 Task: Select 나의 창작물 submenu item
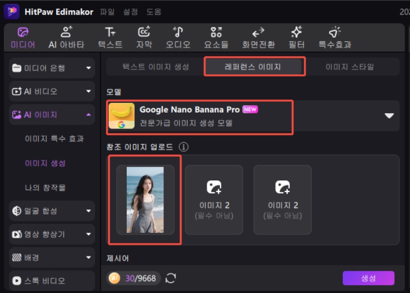click(x=45, y=187)
